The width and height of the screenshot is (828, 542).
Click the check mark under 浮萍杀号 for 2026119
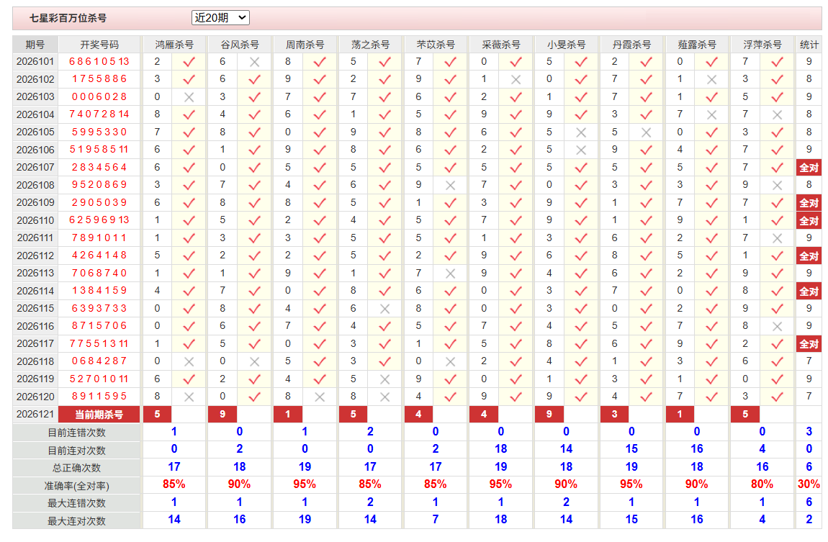[x=778, y=379]
